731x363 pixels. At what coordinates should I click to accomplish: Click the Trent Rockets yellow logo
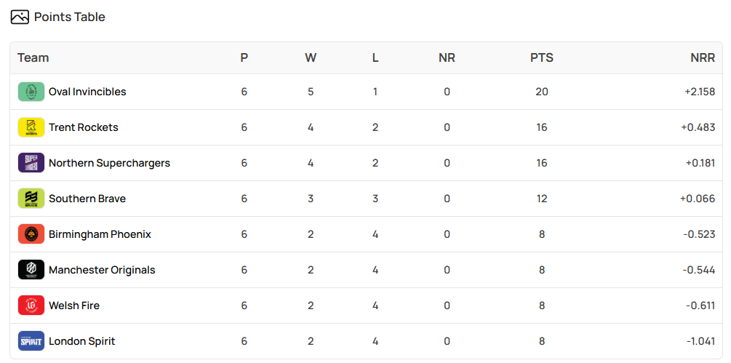[x=31, y=127]
